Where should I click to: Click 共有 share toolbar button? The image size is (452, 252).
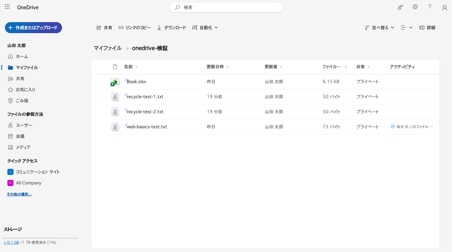104,28
